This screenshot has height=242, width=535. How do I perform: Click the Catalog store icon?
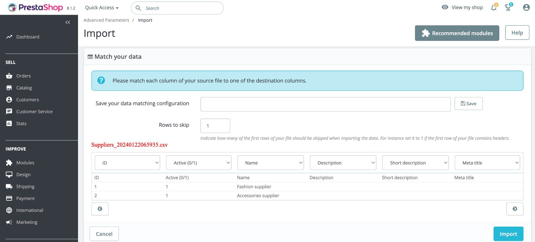click(x=9, y=88)
